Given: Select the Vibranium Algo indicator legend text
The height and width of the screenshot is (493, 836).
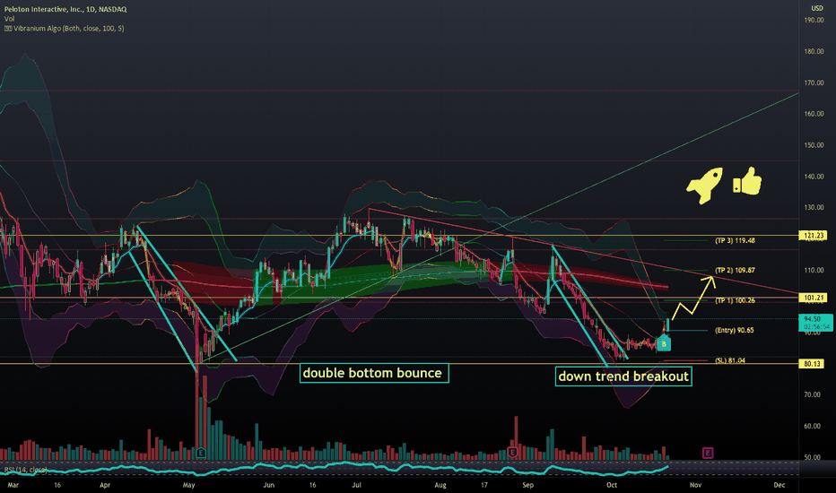Looking at the screenshot, I should (x=69, y=29).
